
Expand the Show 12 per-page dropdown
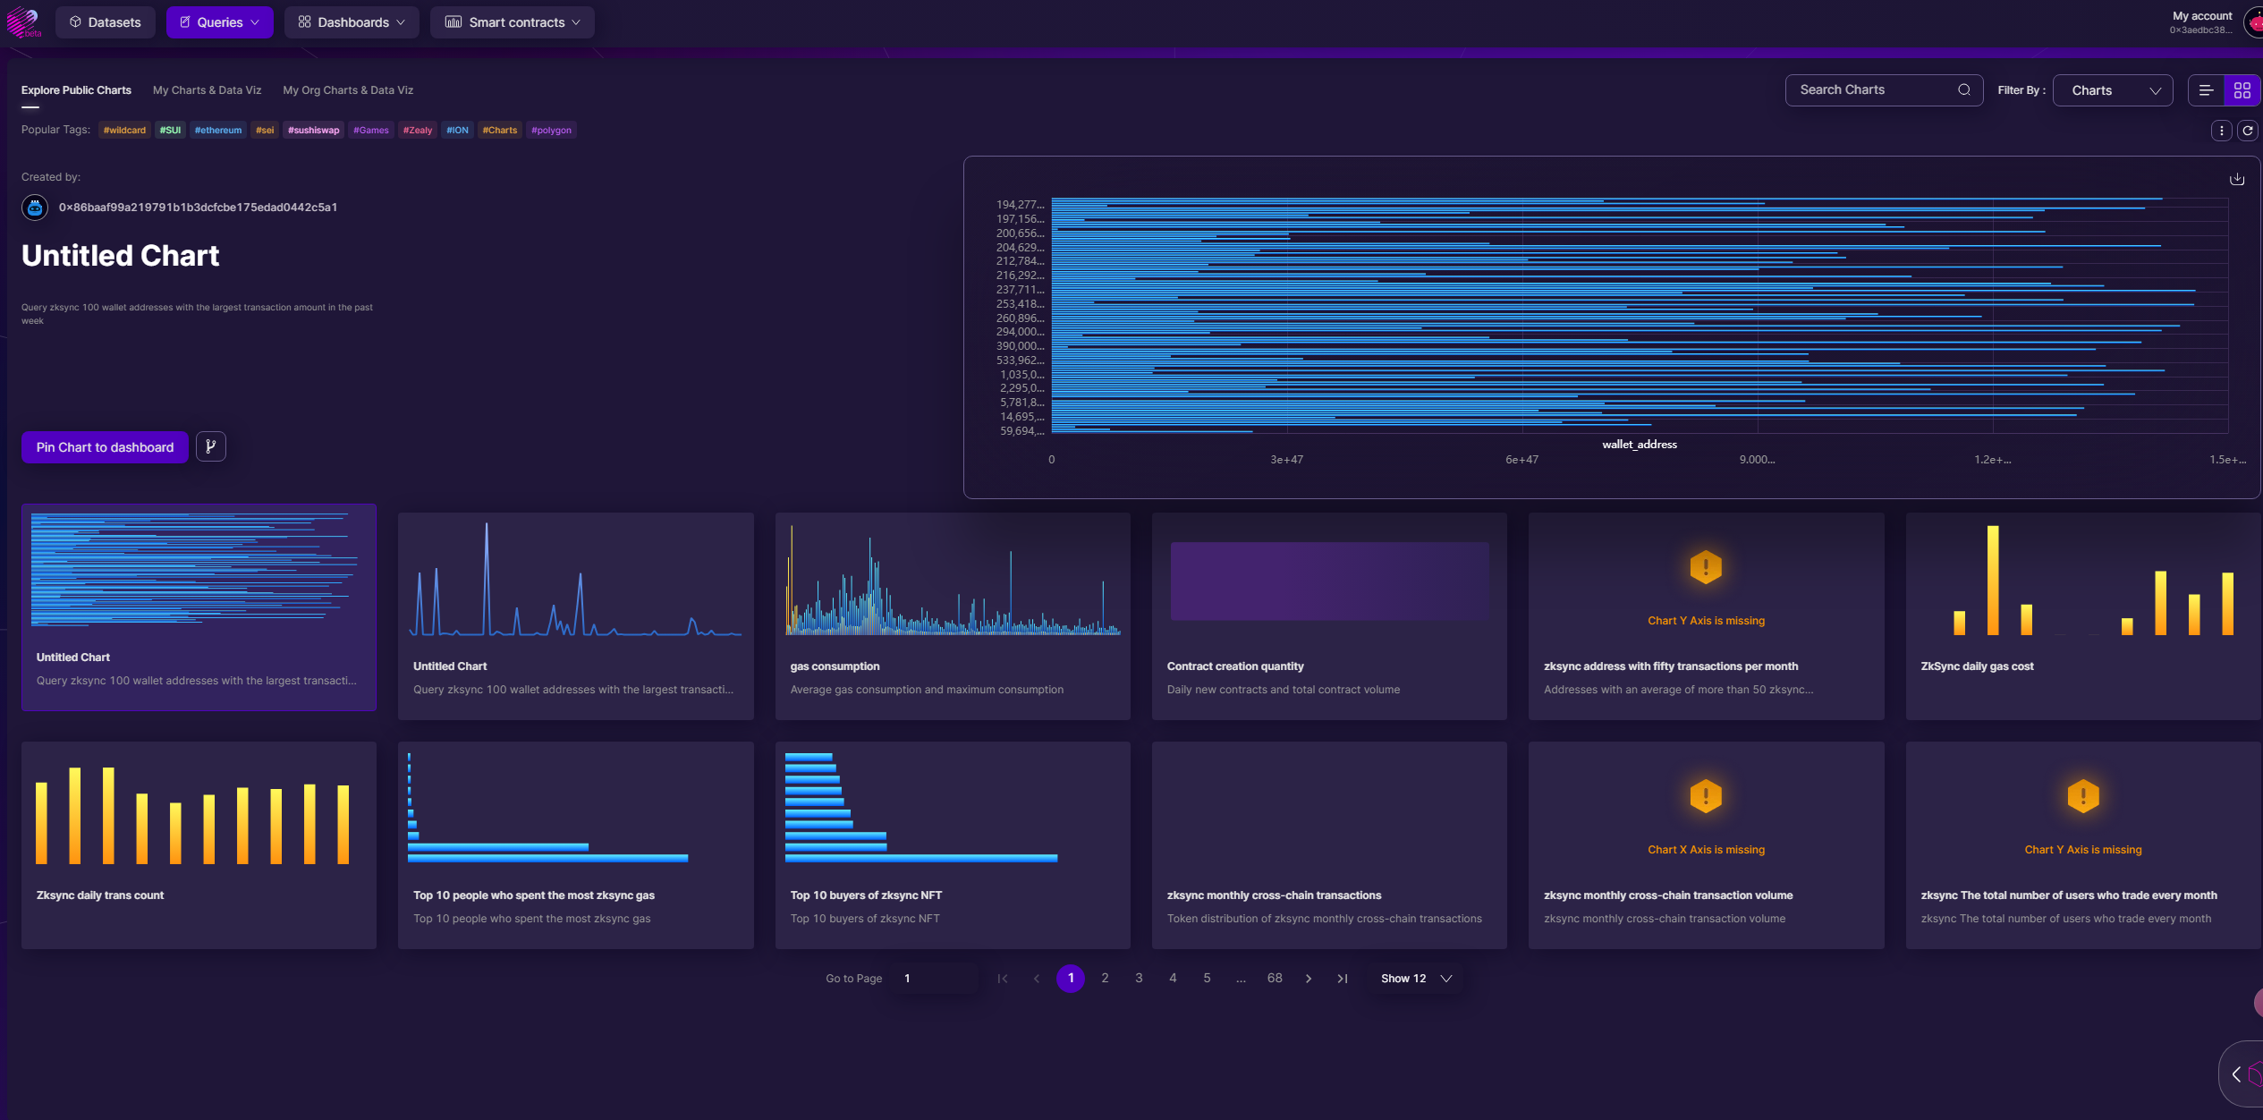[x=1415, y=979]
